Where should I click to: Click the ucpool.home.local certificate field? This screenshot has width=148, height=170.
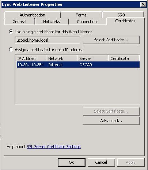click(x=47, y=40)
